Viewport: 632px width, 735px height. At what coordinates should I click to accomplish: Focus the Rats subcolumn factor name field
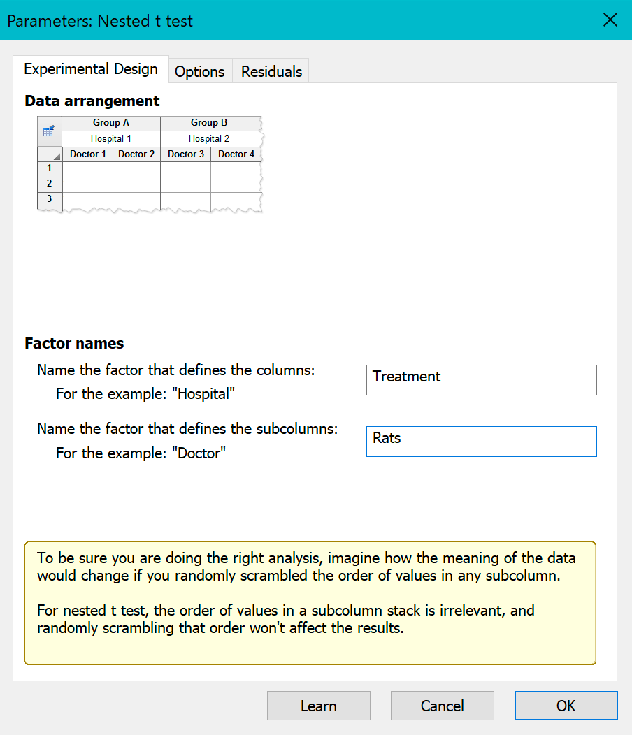coord(481,442)
